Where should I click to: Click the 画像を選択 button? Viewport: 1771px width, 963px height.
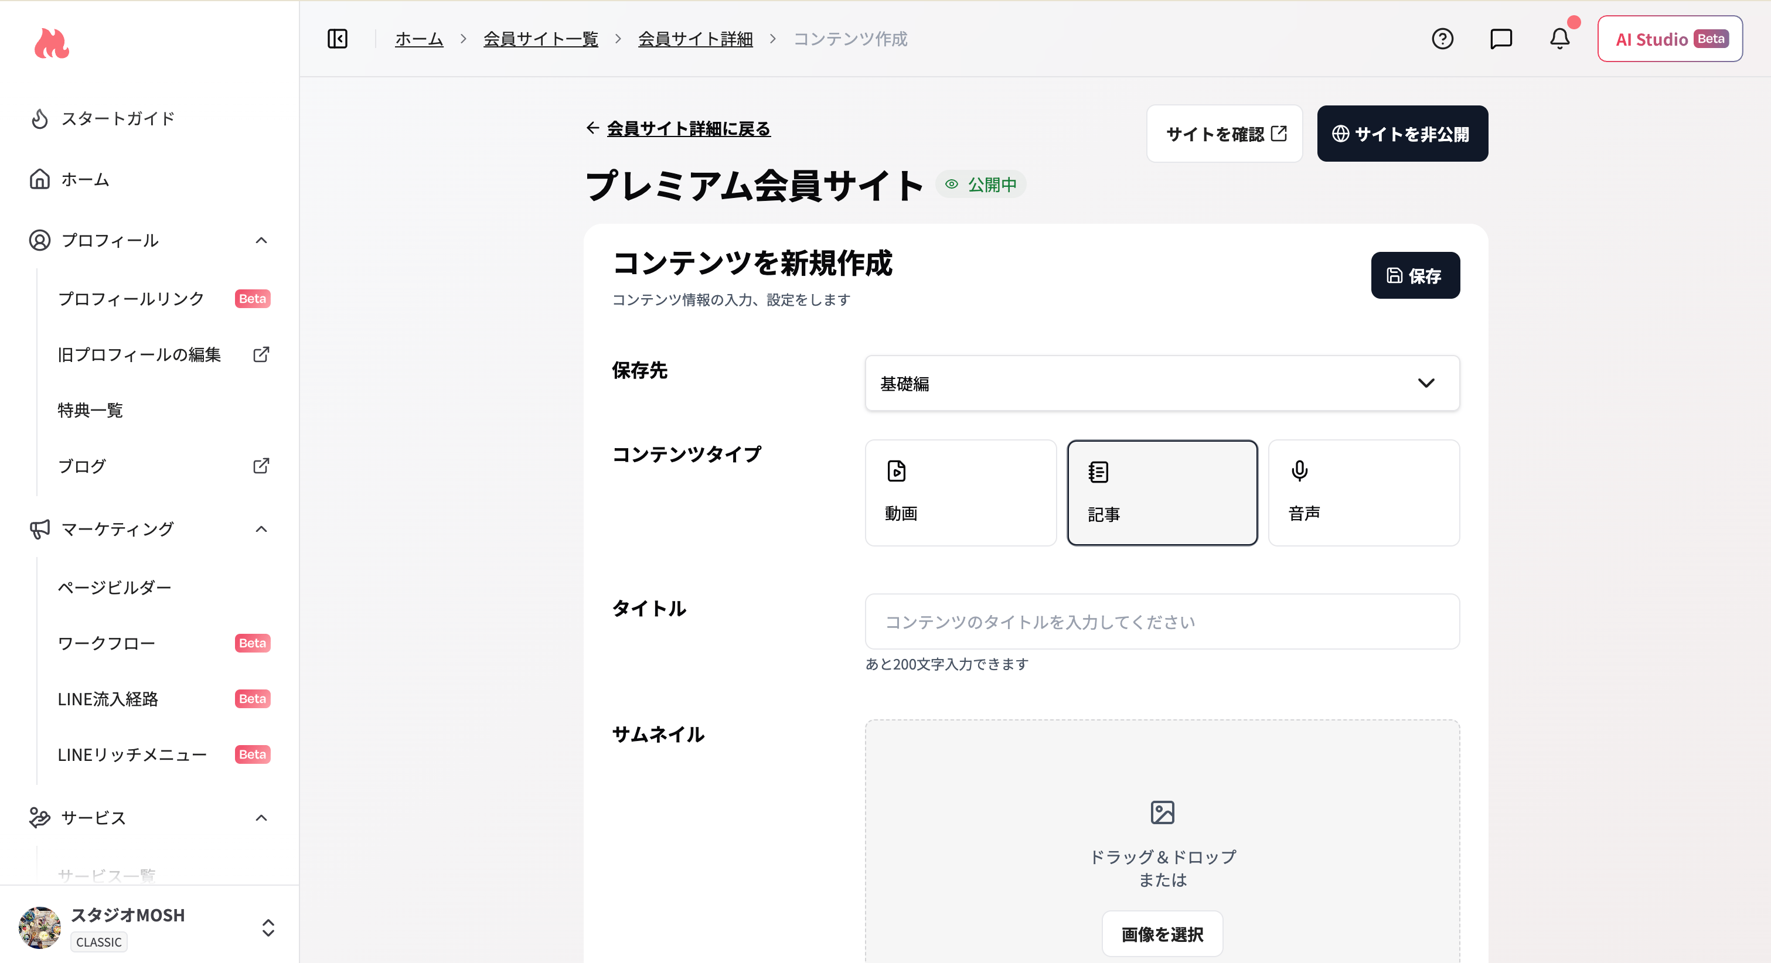click(1163, 934)
